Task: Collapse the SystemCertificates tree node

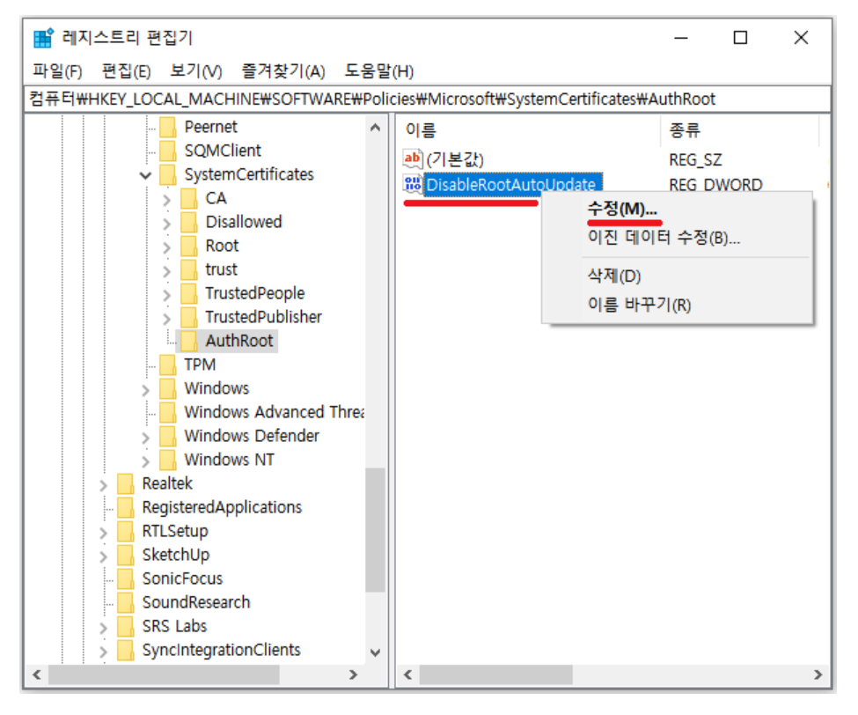Action: point(145,176)
